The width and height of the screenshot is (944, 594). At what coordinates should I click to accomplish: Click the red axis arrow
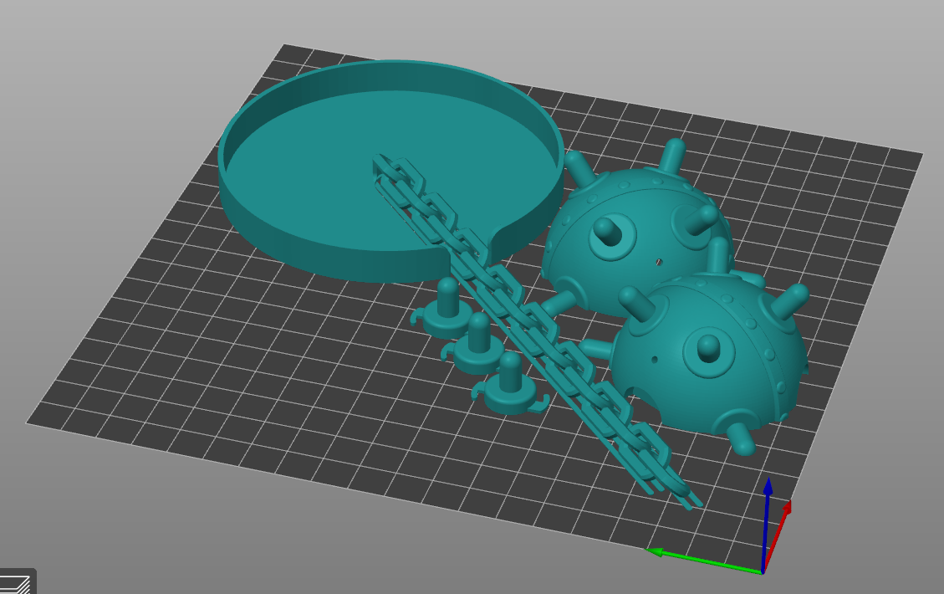tap(785, 508)
